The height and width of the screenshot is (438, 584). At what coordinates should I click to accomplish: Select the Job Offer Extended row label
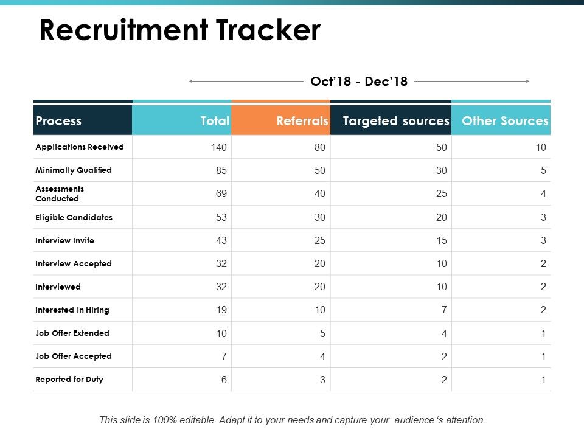pyautogui.click(x=72, y=333)
